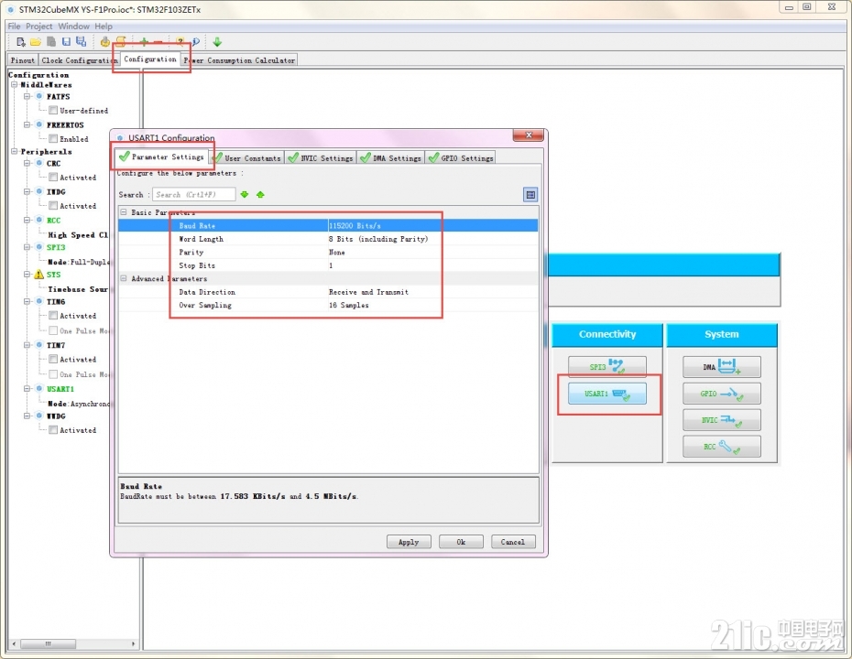Collapse the Peripherals tree node
The height and width of the screenshot is (659, 852).
pos(14,151)
